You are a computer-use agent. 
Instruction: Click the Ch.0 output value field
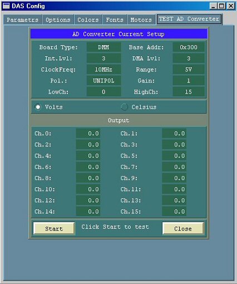tap(88, 134)
